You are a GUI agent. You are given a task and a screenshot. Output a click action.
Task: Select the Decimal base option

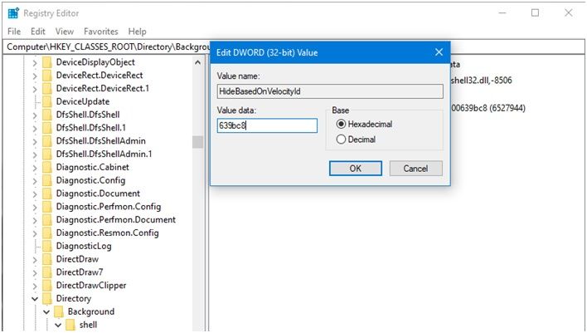pos(341,140)
